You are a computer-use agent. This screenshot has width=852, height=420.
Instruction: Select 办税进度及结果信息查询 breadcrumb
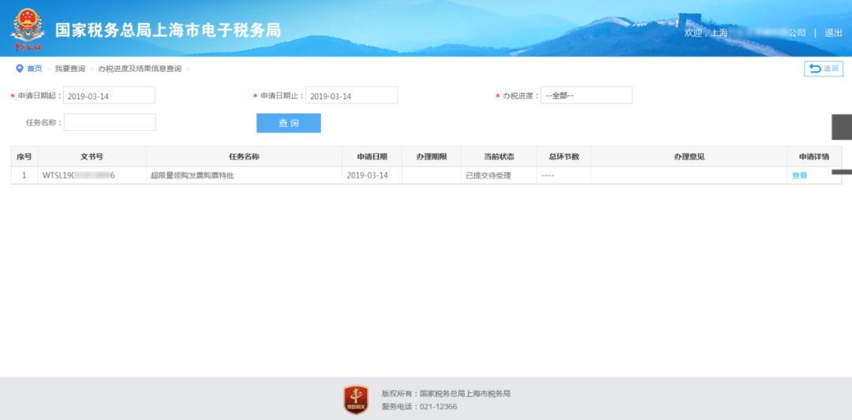click(140, 69)
